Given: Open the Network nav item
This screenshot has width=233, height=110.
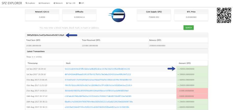Looking at the screenshot, I should pos(59,3).
